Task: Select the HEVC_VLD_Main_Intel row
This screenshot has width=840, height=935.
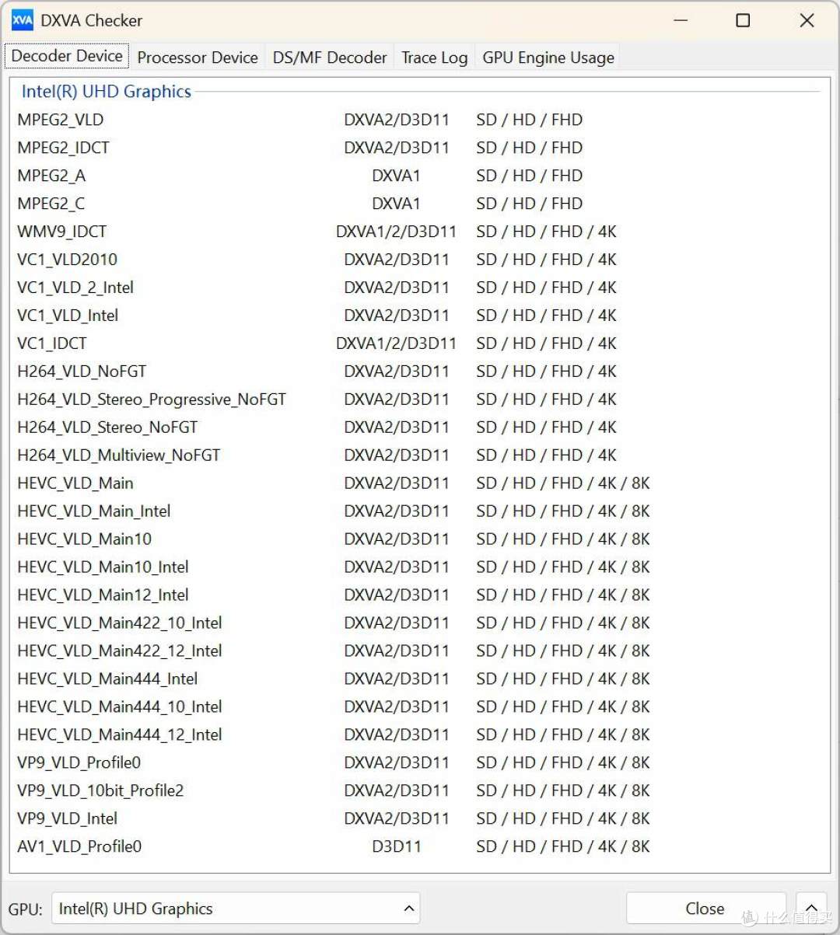Action: (x=418, y=511)
